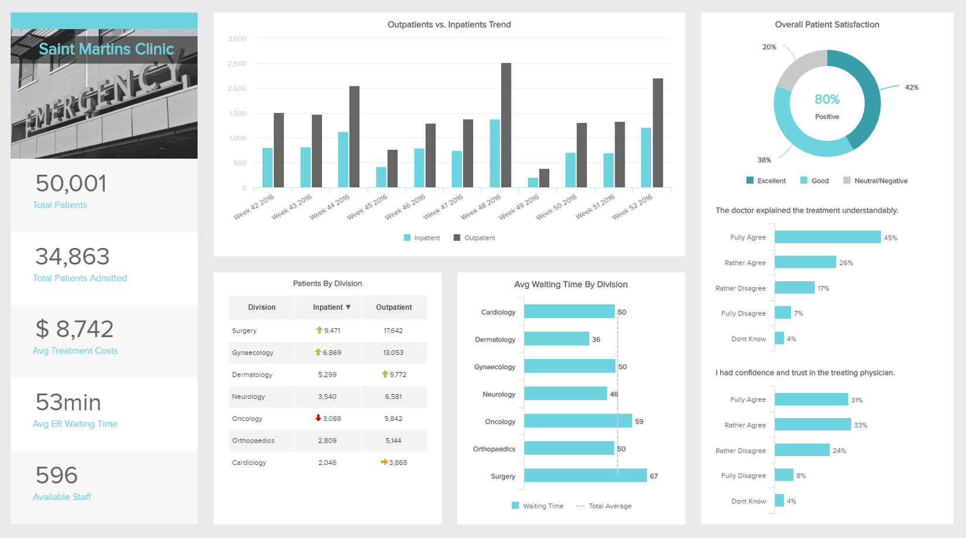Click the Outpatient column header
966x538 pixels.
coord(394,307)
